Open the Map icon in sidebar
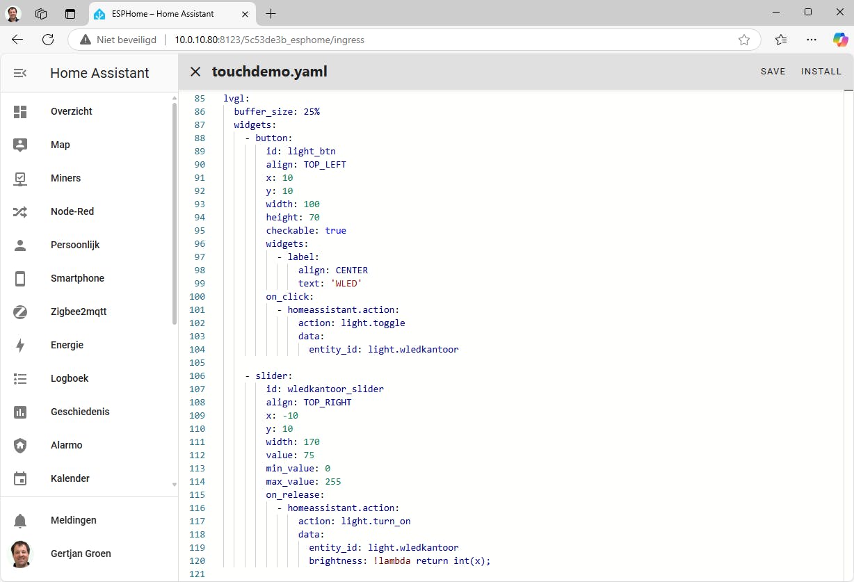 click(x=20, y=145)
